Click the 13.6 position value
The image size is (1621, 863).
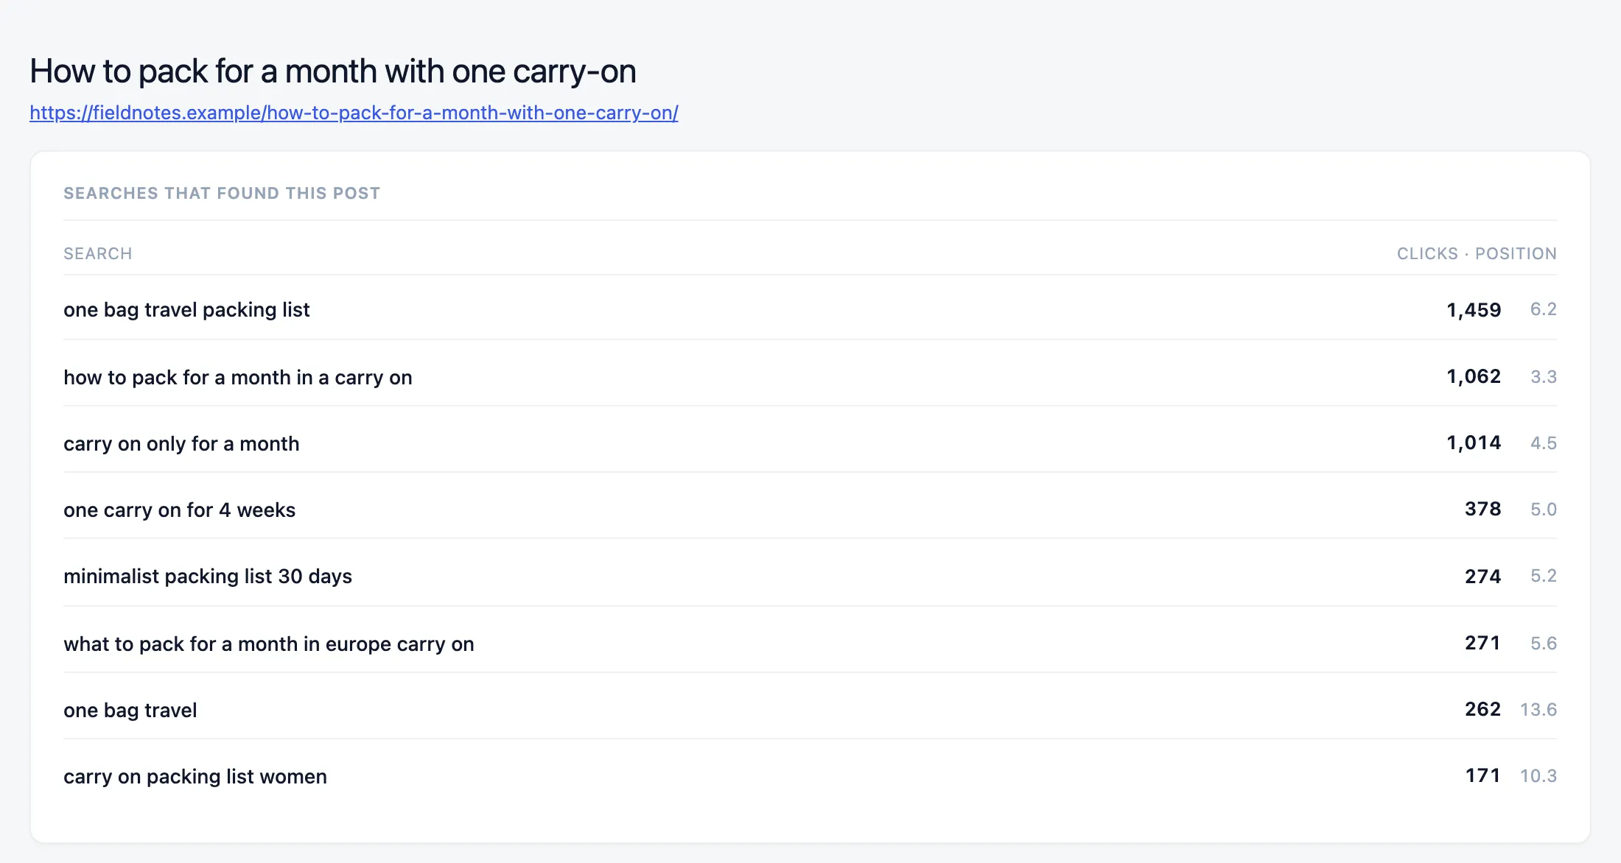point(1538,710)
